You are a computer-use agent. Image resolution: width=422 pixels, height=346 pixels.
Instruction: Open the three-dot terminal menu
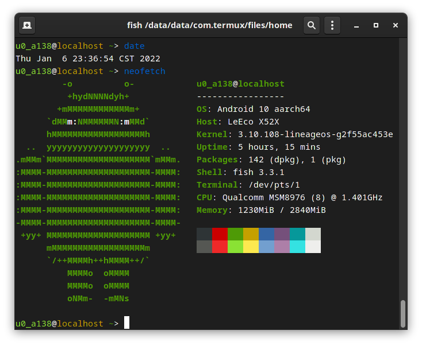[x=332, y=25]
